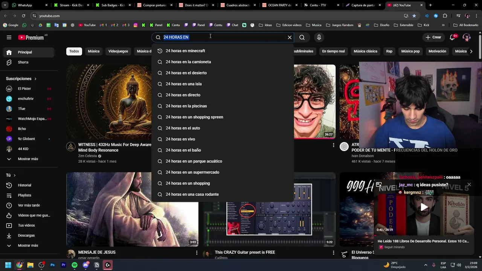Expand the Suscripciones section arrow
This screenshot has width=482, height=271.
35,79
